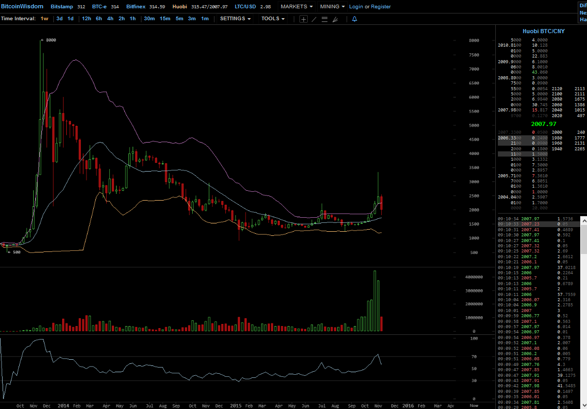Click the 2015 label on time axis

coord(236,405)
